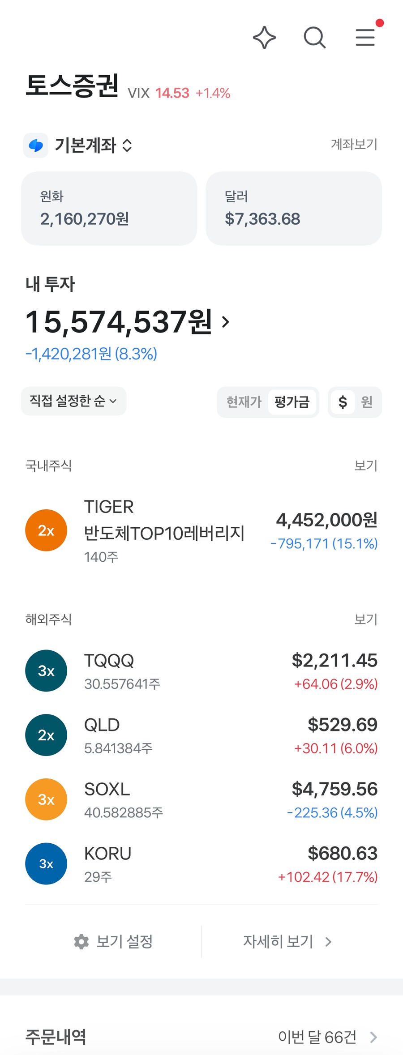Open the hamburger menu with notification dot
The width and height of the screenshot is (403, 1055).
tap(366, 37)
